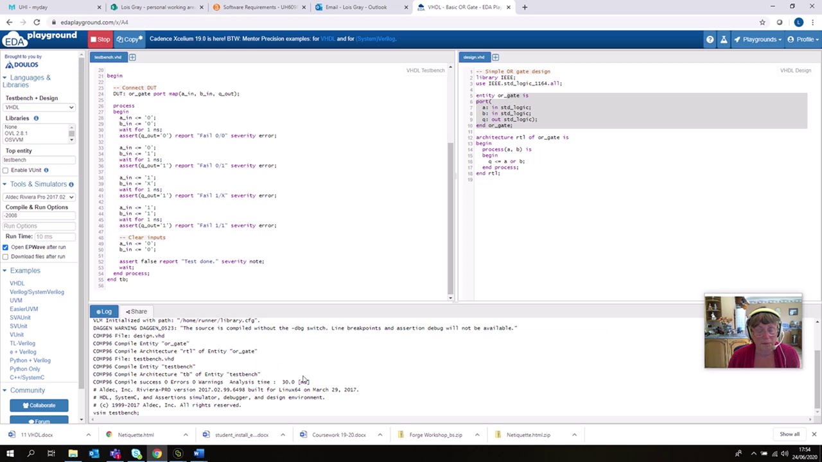
Task: Collapse the Languages & Libraries section
Action: point(26,81)
